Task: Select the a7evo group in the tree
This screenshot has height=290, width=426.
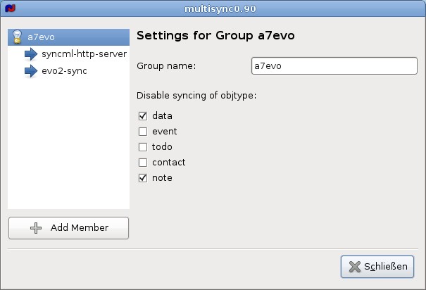Action: click(42, 37)
